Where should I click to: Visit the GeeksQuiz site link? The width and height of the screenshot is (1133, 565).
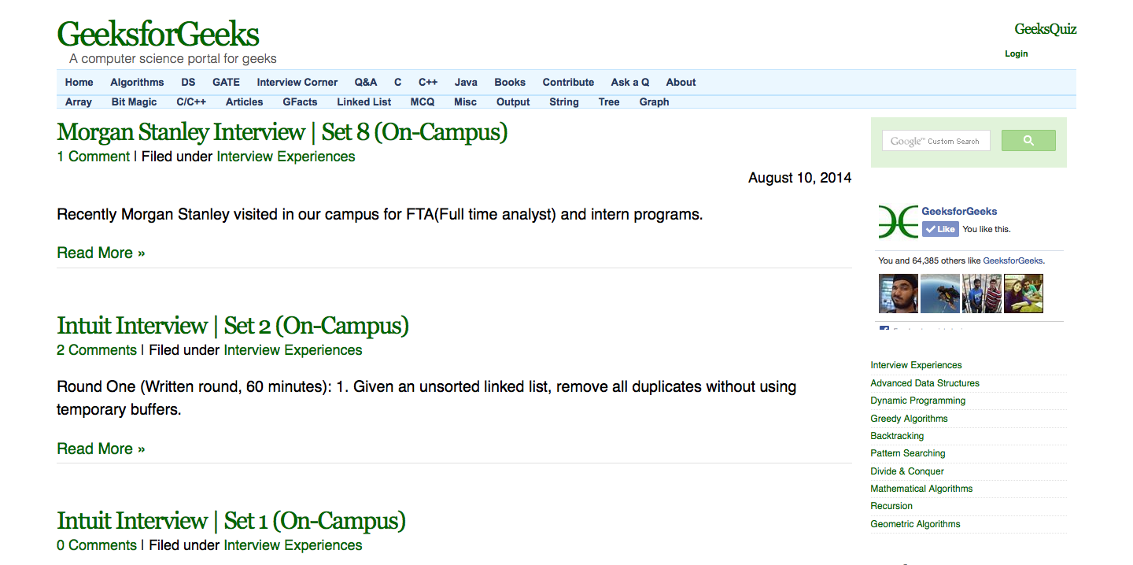point(1045,29)
